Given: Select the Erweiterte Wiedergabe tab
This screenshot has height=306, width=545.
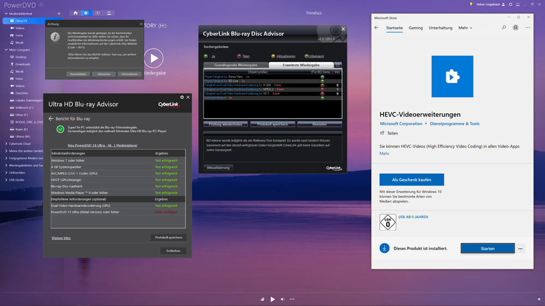Looking at the screenshot, I should (301, 65).
